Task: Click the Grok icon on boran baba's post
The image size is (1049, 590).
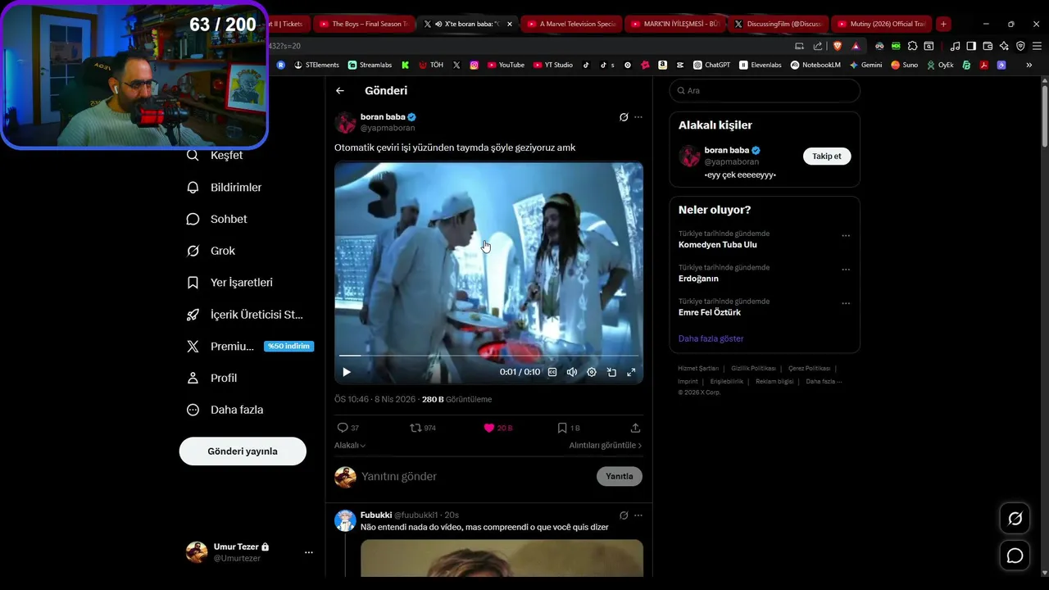Action: (624, 117)
